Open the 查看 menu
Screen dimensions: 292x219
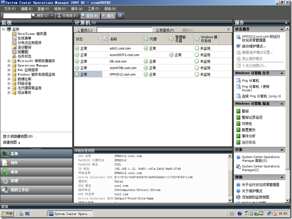point(43,9)
